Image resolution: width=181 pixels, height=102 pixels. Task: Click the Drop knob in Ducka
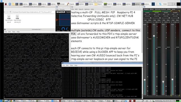click(x=63, y=29)
